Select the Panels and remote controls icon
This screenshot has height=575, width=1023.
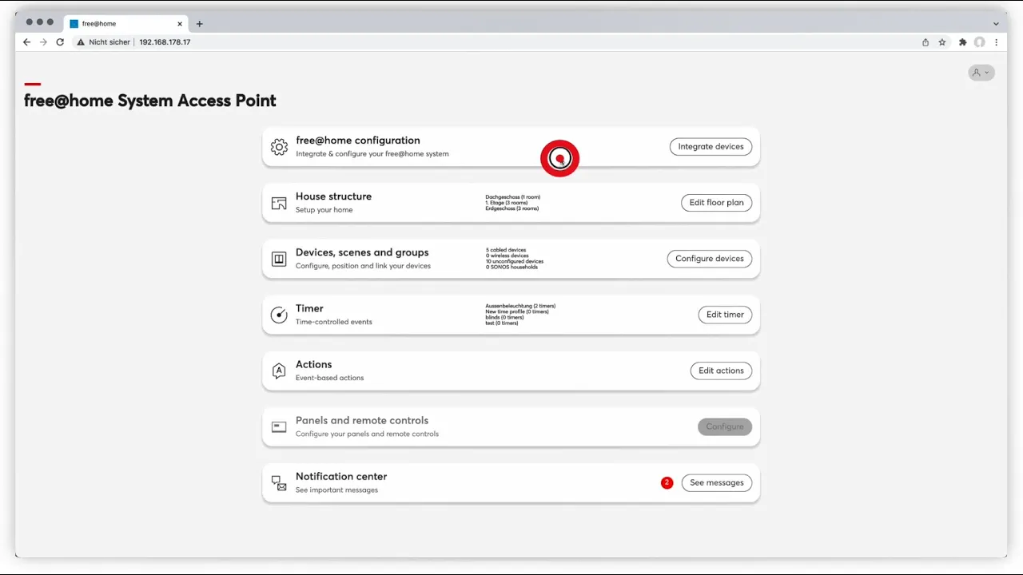[279, 426]
